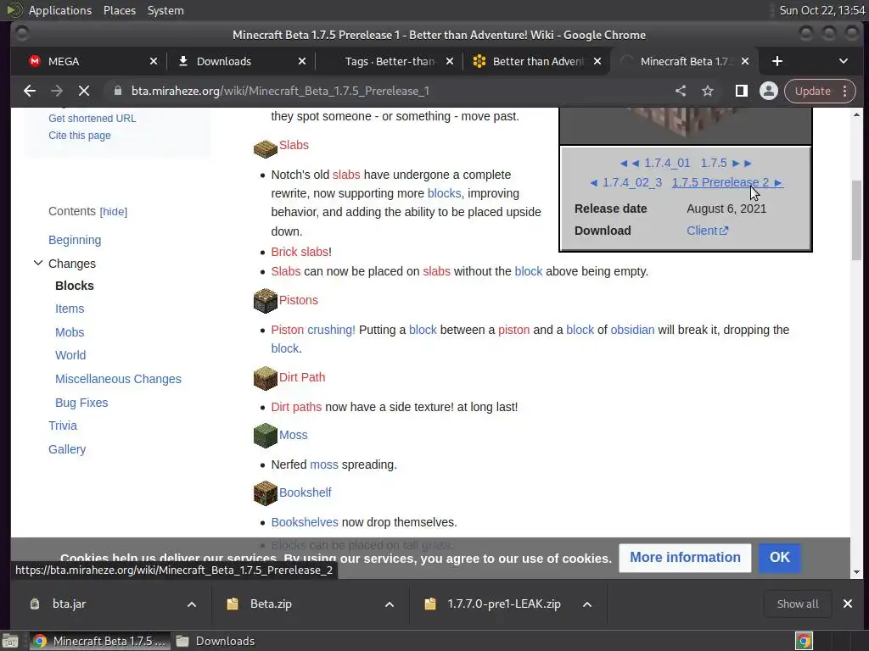Switch to the Tags Better-than tab

388,61
